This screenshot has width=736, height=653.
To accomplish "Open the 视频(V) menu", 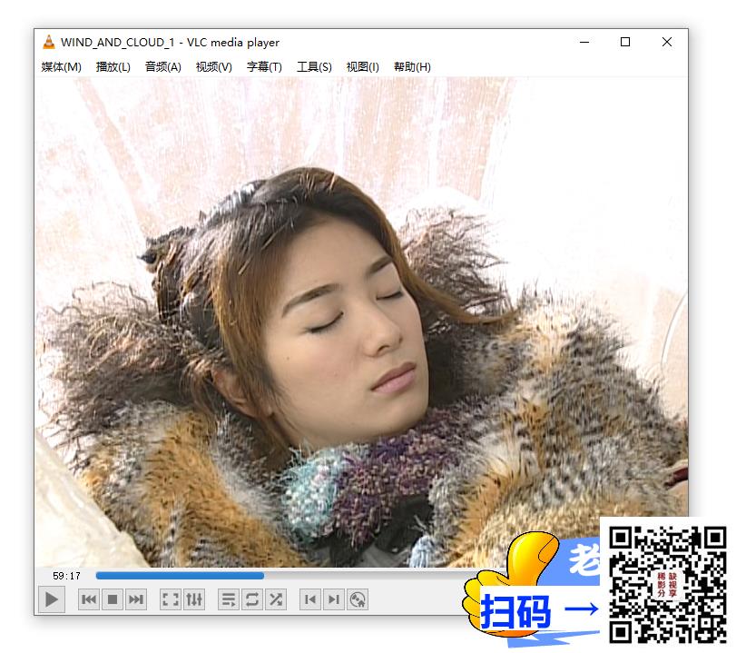I will coord(213,66).
